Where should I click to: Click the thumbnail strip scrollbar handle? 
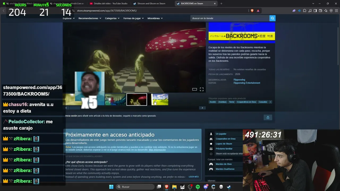pyautogui.click(x=75, y=108)
